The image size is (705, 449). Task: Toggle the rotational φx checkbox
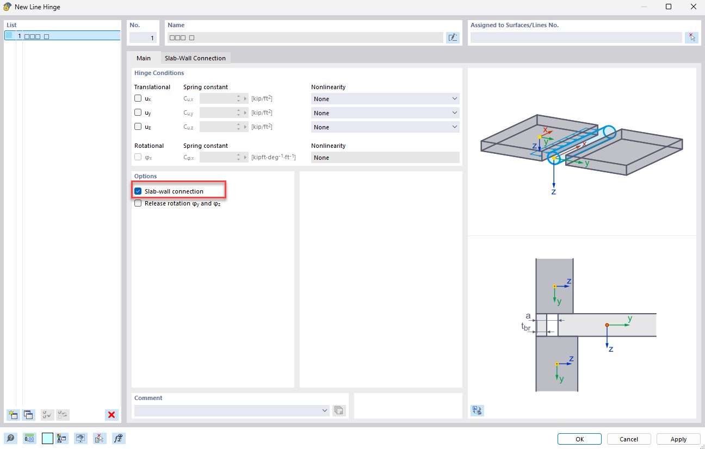(x=138, y=157)
